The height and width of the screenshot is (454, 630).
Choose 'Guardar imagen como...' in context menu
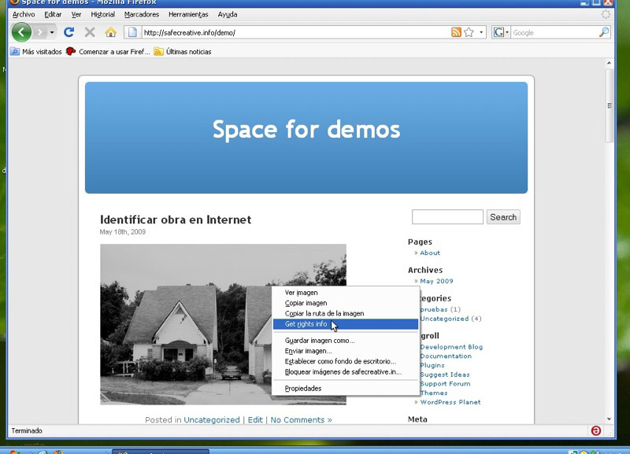[x=320, y=341]
